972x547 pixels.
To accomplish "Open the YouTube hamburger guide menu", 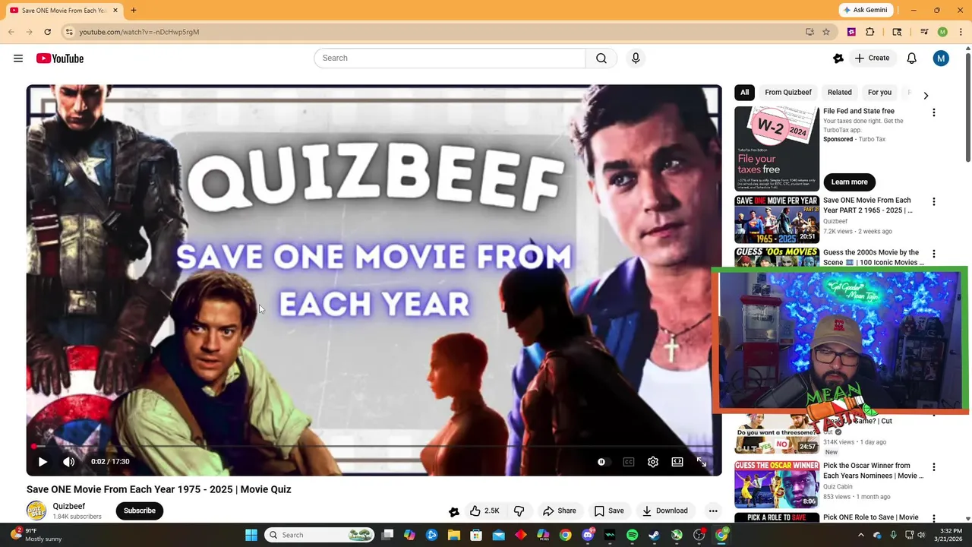I will (18, 58).
